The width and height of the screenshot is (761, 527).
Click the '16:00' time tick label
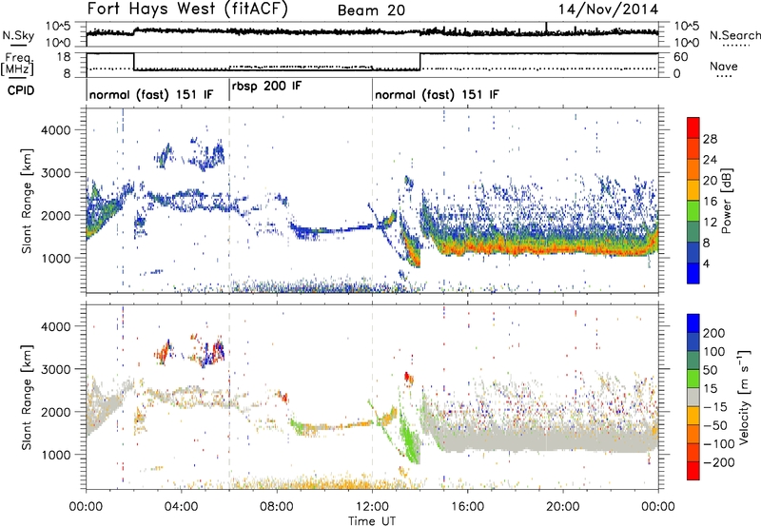(467, 507)
